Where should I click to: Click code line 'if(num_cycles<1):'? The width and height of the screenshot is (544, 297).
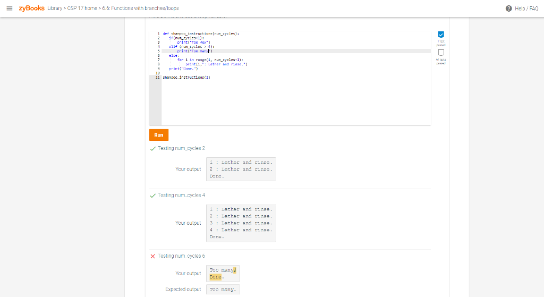(x=186, y=38)
